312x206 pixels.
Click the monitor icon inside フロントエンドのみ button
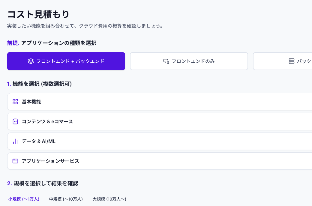166,61
